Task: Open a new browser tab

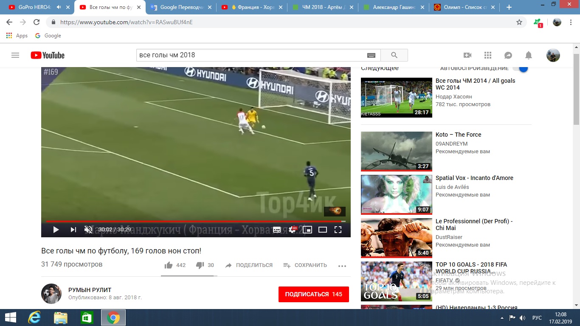Action: click(509, 7)
